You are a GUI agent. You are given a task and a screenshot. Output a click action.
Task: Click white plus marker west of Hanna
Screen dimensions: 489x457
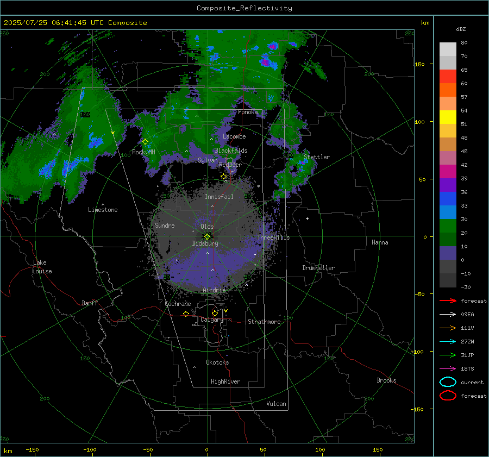307,218
